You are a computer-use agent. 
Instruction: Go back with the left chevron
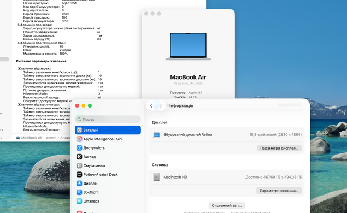click(151, 106)
